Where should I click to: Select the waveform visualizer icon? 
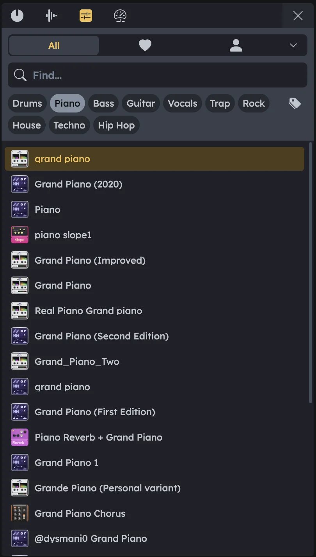pyautogui.click(x=51, y=16)
